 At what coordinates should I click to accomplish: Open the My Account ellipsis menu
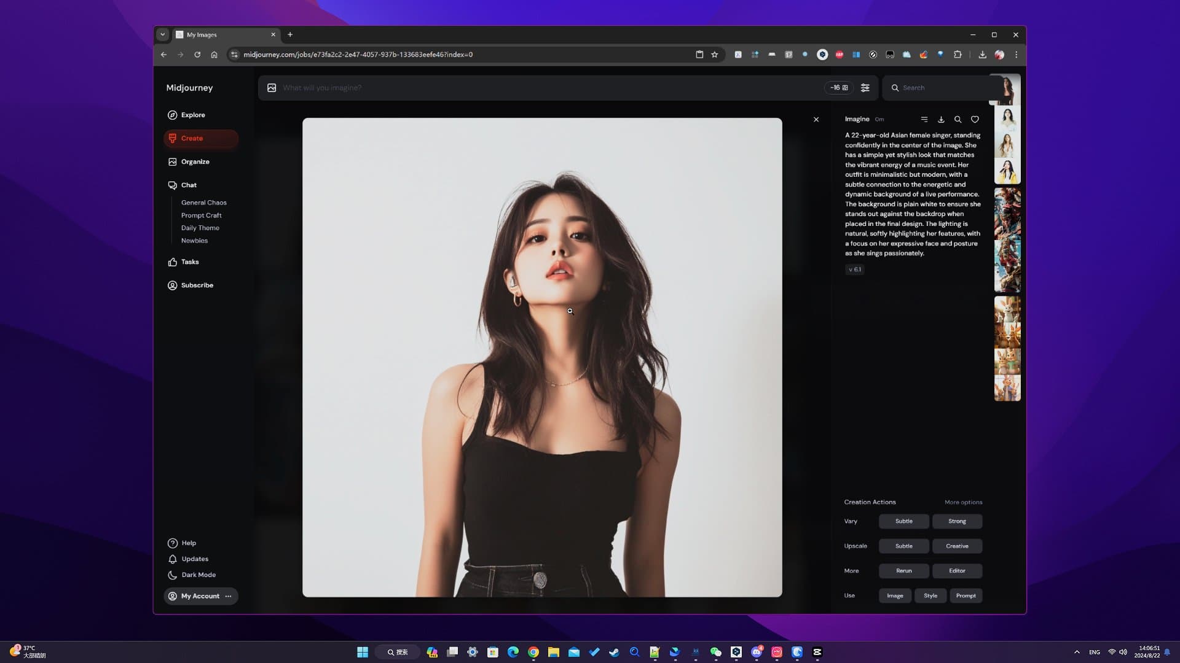click(x=228, y=596)
